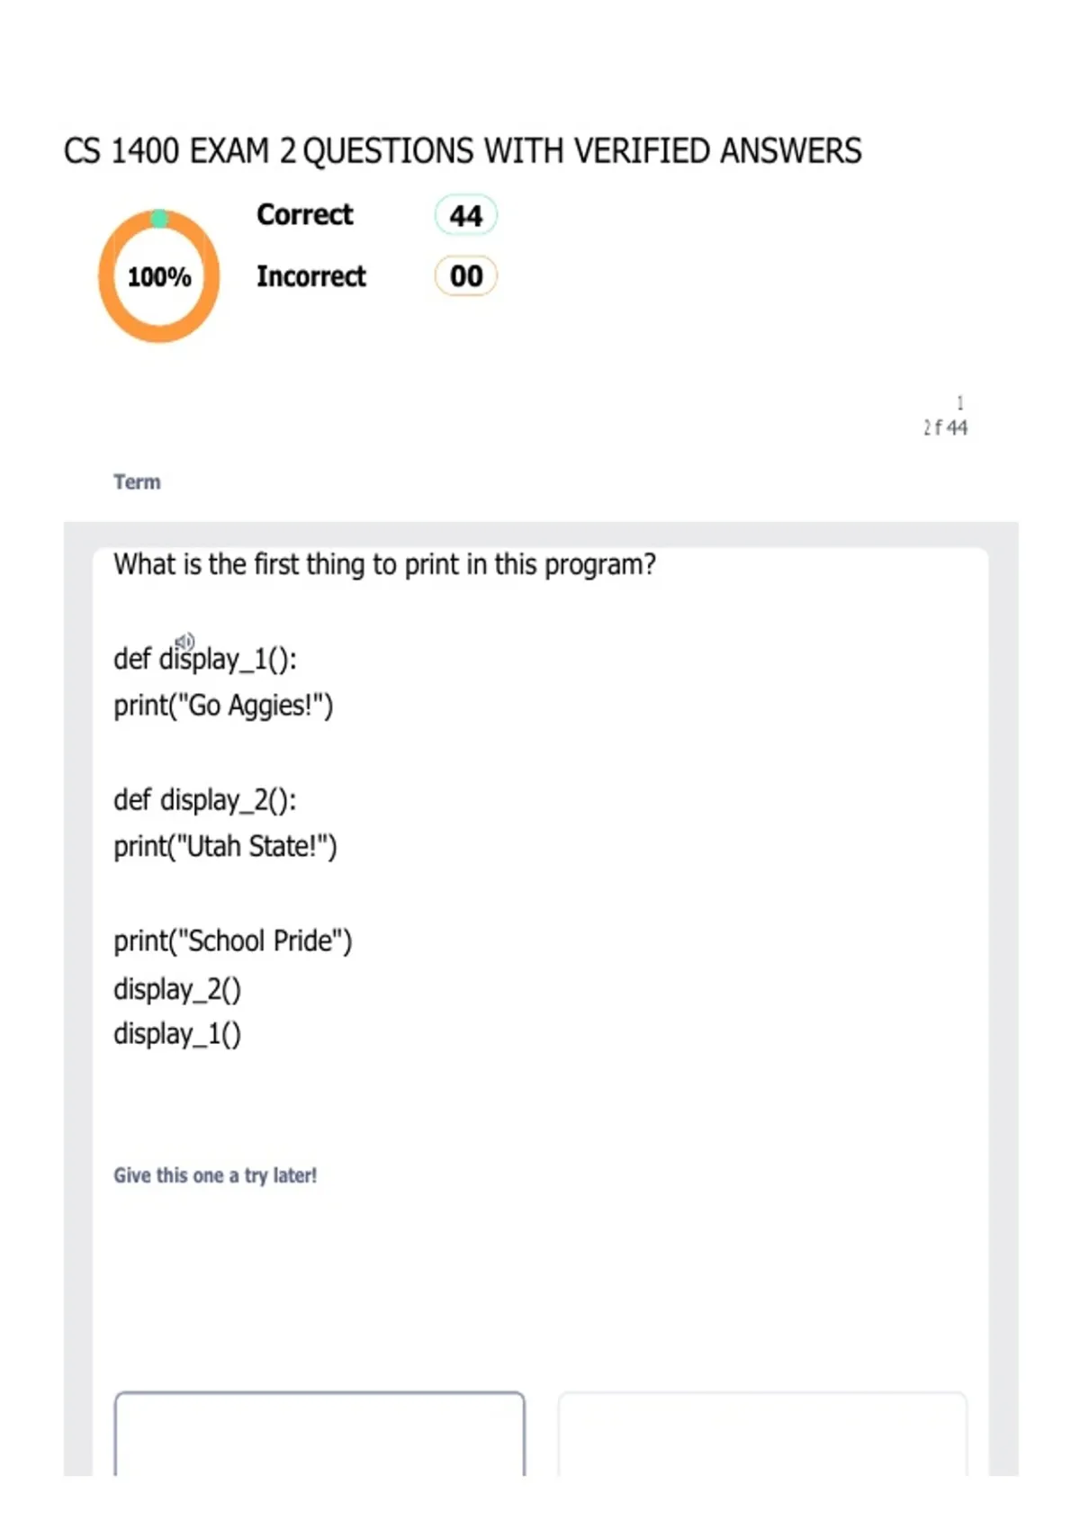
Task: Click the Term label above the card
Action: pyautogui.click(x=137, y=481)
